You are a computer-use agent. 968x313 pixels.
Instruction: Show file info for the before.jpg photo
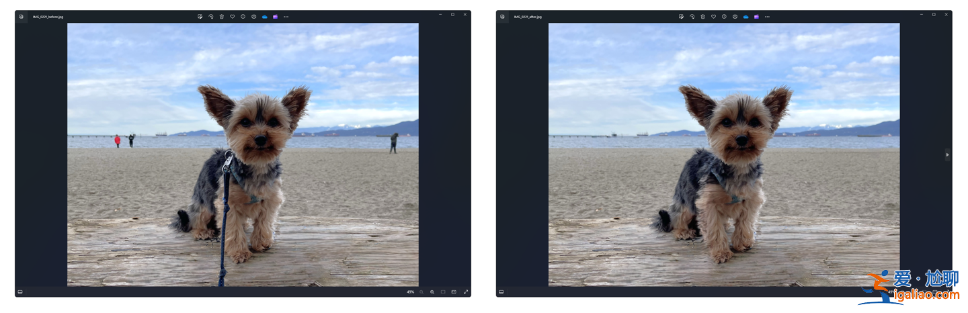click(x=243, y=16)
